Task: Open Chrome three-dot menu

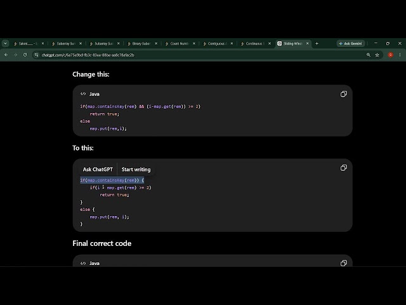Action: point(400,55)
